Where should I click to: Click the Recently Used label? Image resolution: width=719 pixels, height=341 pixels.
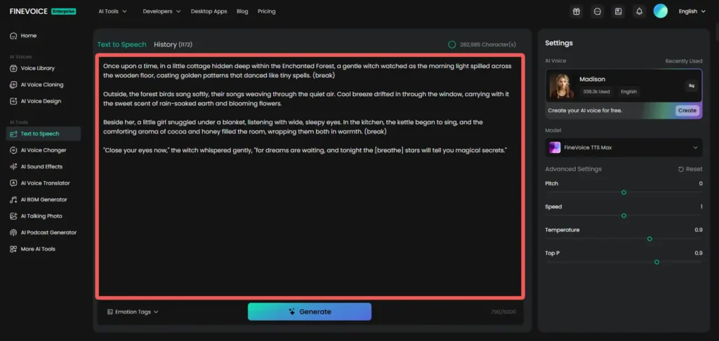[684, 61]
